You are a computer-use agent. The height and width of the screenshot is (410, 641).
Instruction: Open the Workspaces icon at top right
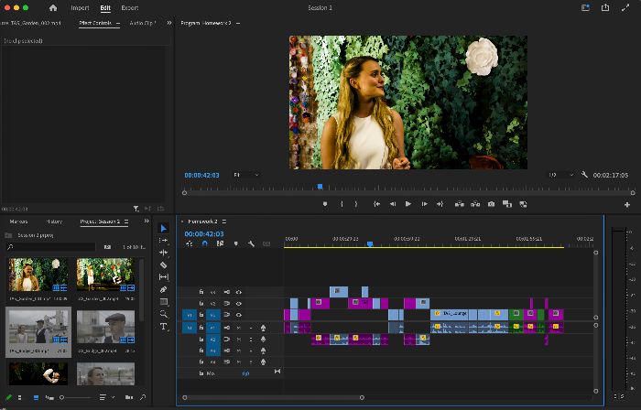click(585, 7)
